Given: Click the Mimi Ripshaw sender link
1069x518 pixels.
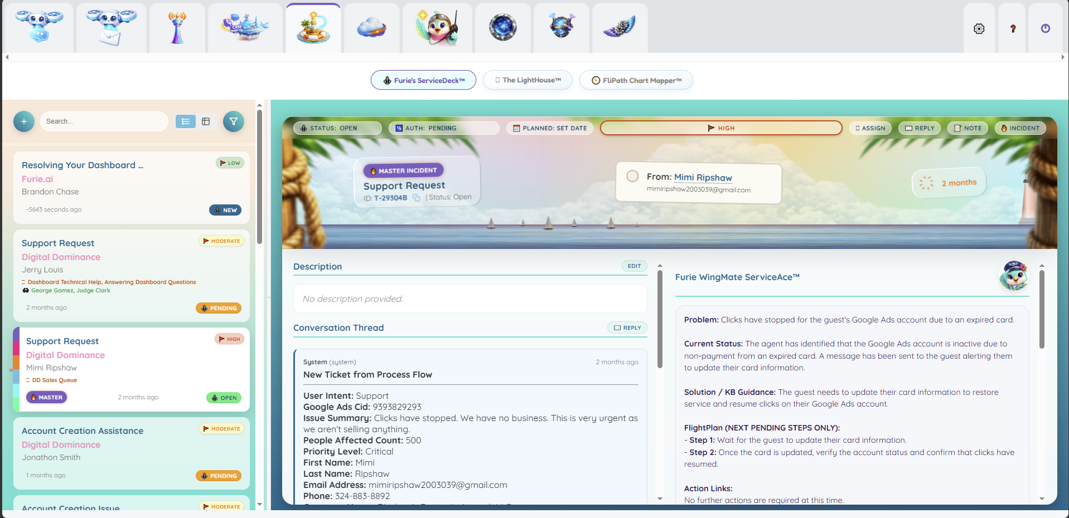Looking at the screenshot, I should (x=703, y=178).
